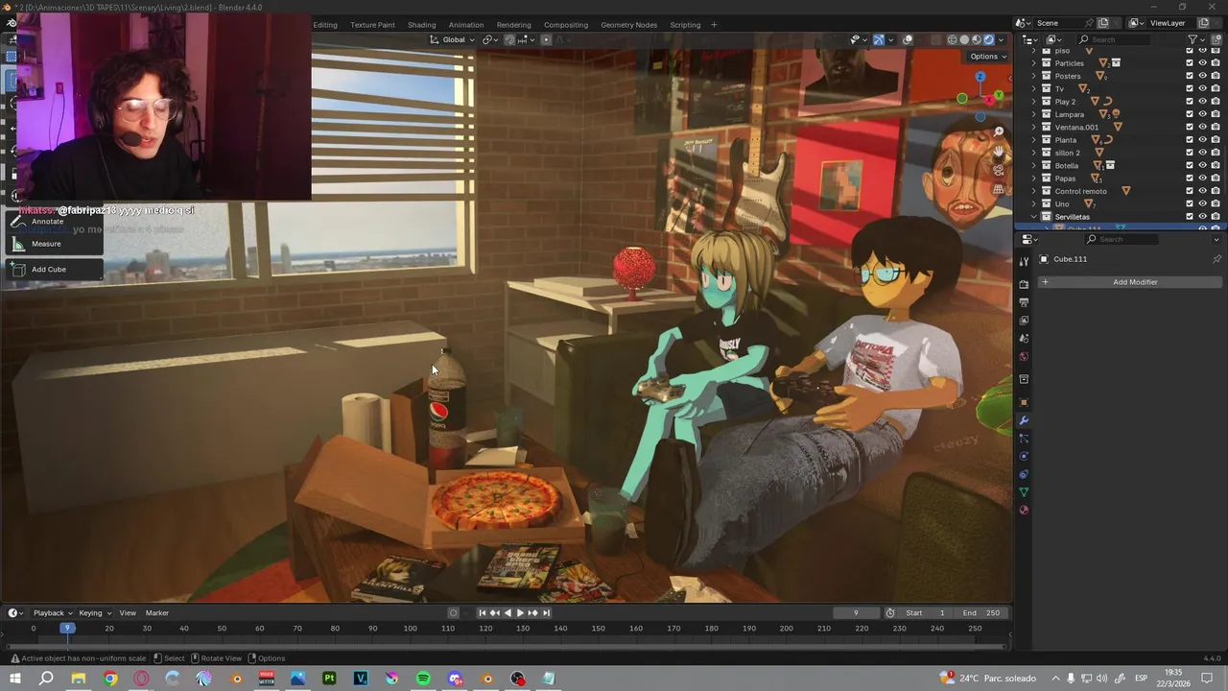Open the Keying menu in timeline
Viewport: 1228px width, 691px height.
point(94,613)
